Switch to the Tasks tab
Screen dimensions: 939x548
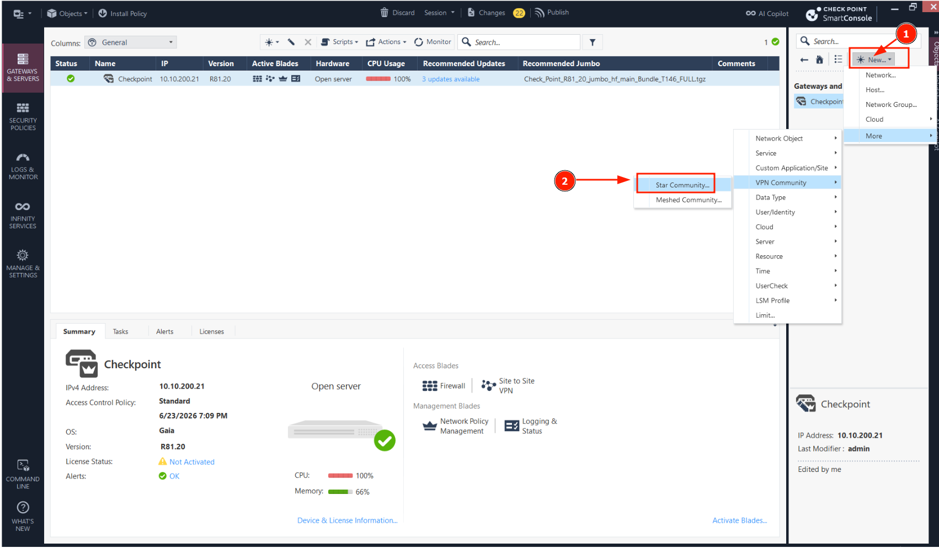click(120, 331)
